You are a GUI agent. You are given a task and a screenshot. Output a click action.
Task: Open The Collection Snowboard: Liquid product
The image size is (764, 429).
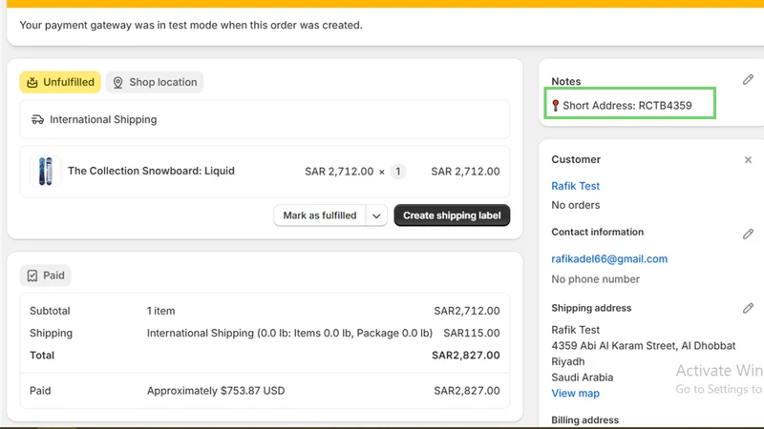tap(151, 171)
